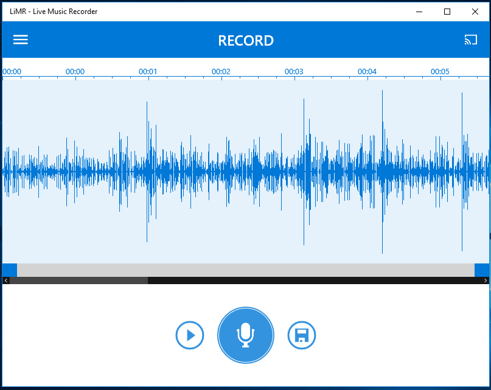Maximize the LiMR window
This screenshot has width=491, height=390.
point(447,12)
